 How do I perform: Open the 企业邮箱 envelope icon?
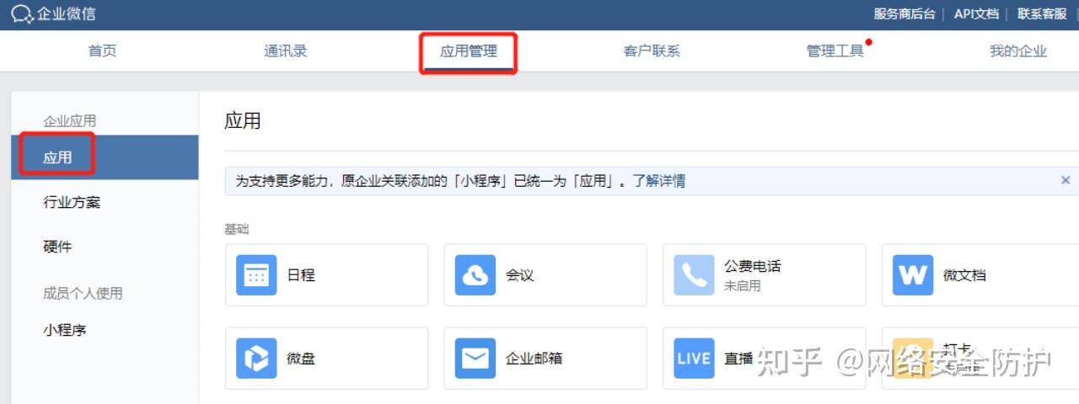475,359
